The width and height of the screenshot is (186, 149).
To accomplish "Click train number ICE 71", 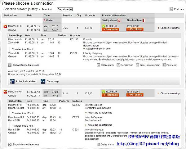I will point(75,117).
